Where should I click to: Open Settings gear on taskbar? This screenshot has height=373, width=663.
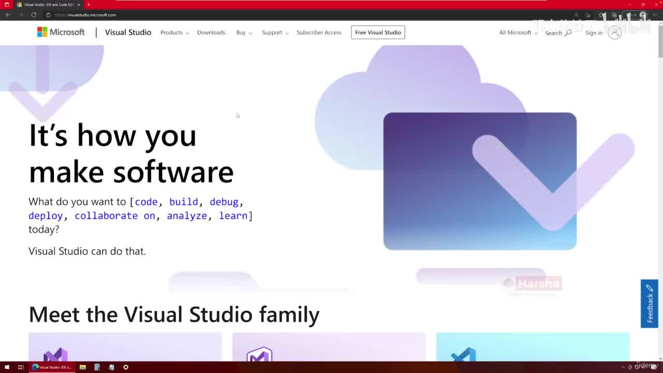(126, 367)
